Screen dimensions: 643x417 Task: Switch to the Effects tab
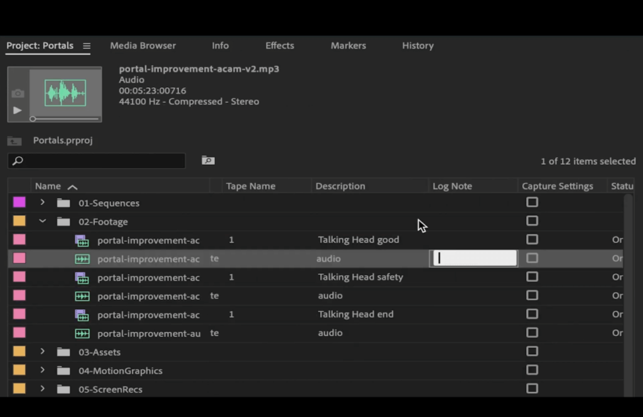(x=279, y=46)
